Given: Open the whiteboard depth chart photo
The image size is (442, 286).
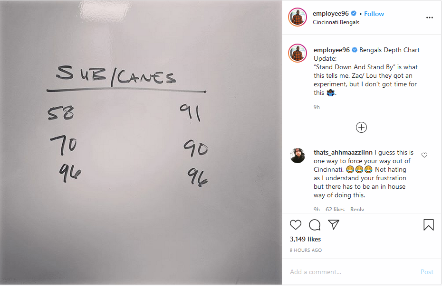Looking at the screenshot, I should coord(141,143).
